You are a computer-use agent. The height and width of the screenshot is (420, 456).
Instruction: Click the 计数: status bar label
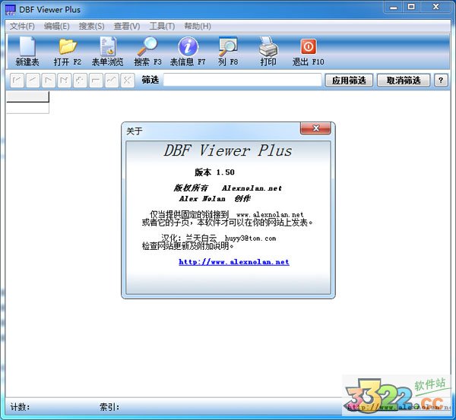tap(20, 407)
